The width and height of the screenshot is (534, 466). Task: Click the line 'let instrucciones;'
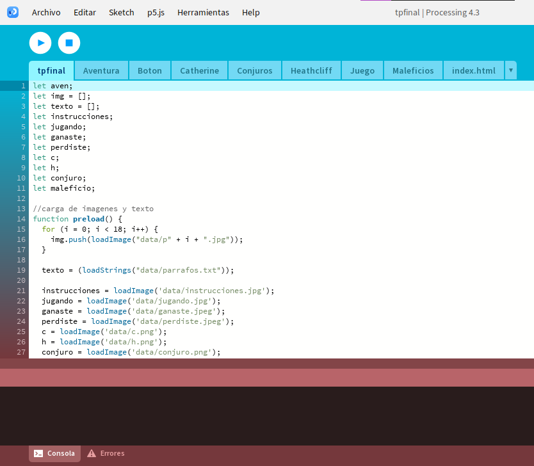pos(73,116)
